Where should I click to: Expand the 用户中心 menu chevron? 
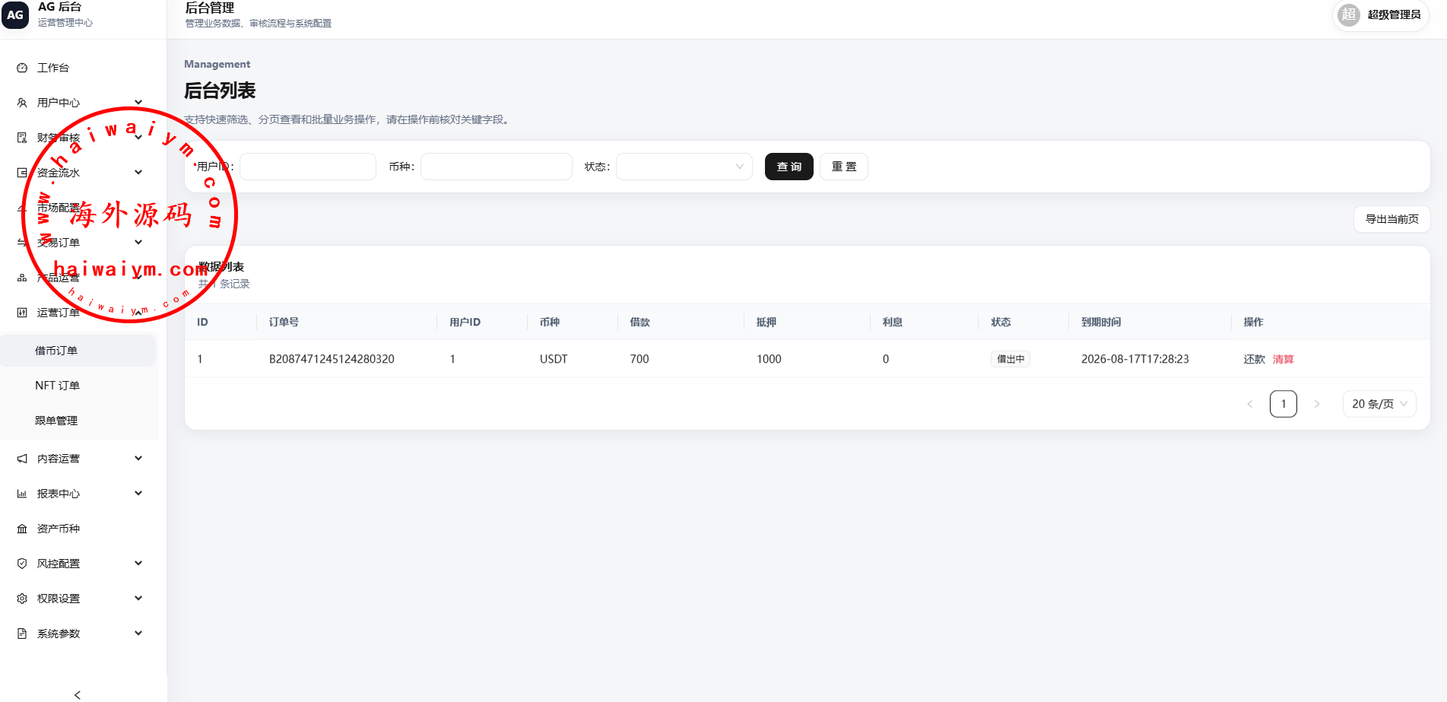pyautogui.click(x=138, y=103)
